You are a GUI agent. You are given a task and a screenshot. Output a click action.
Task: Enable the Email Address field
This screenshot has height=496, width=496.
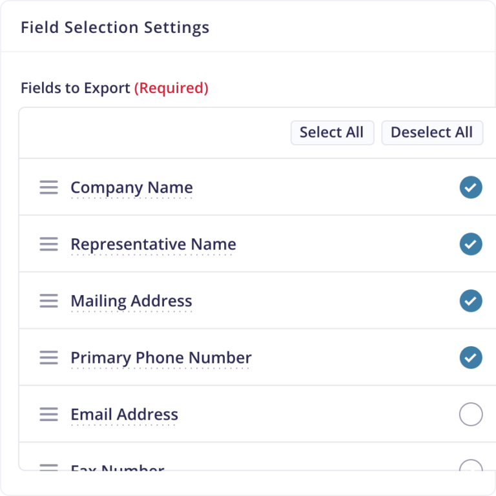[471, 415]
